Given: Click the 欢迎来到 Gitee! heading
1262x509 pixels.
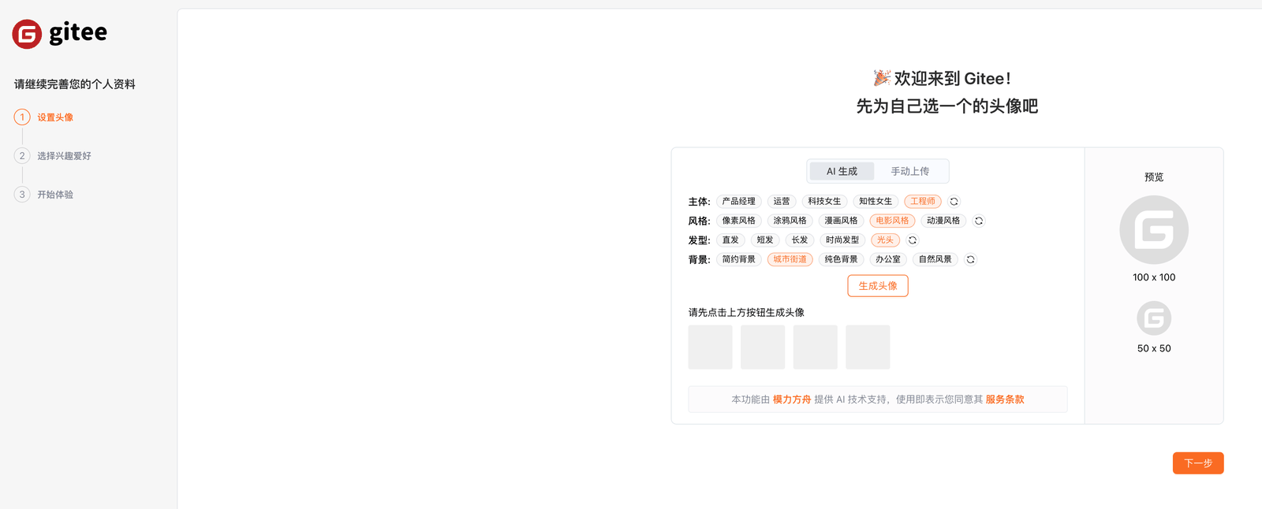Looking at the screenshot, I should tap(943, 78).
